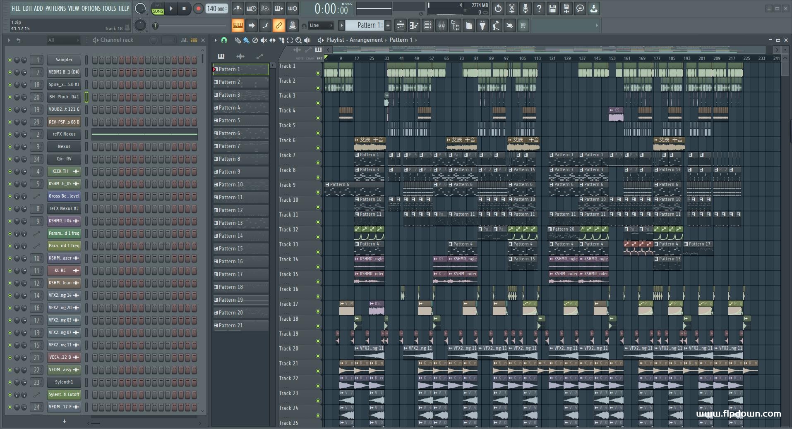Select the BH_Pluck_D#1 channel selector LED
The height and width of the screenshot is (429, 792).
[86, 97]
